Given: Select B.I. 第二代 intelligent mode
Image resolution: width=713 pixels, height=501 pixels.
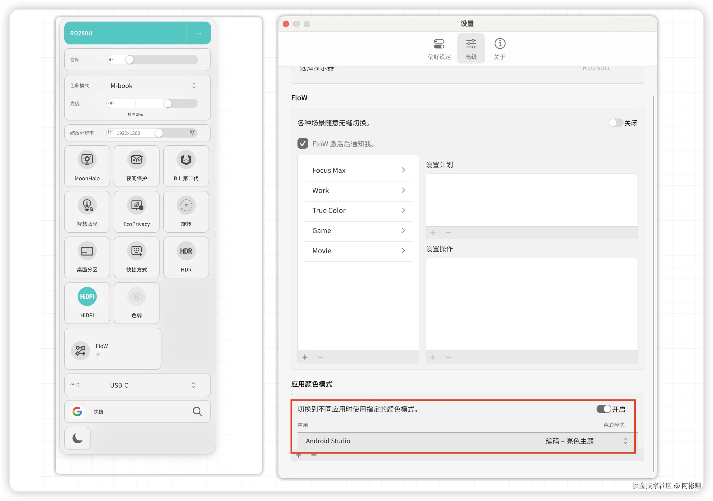Looking at the screenshot, I should click(x=186, y=166).
